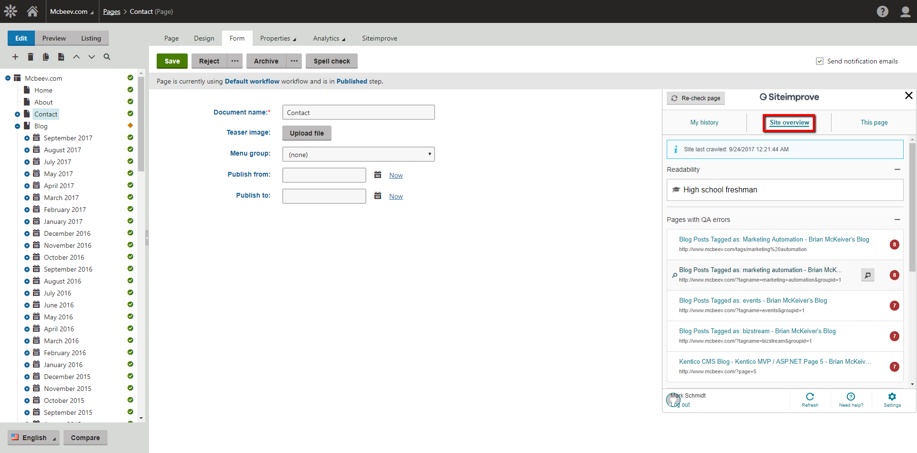Open the Menu group dropdown
The width and height of the screenshot is (917, 453).
358,154
